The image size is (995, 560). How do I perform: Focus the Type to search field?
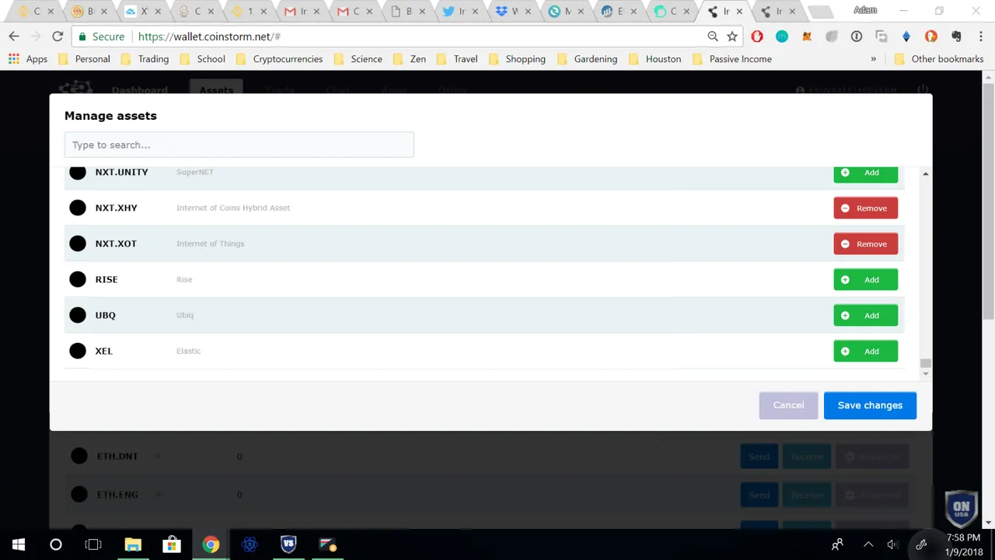239,145
